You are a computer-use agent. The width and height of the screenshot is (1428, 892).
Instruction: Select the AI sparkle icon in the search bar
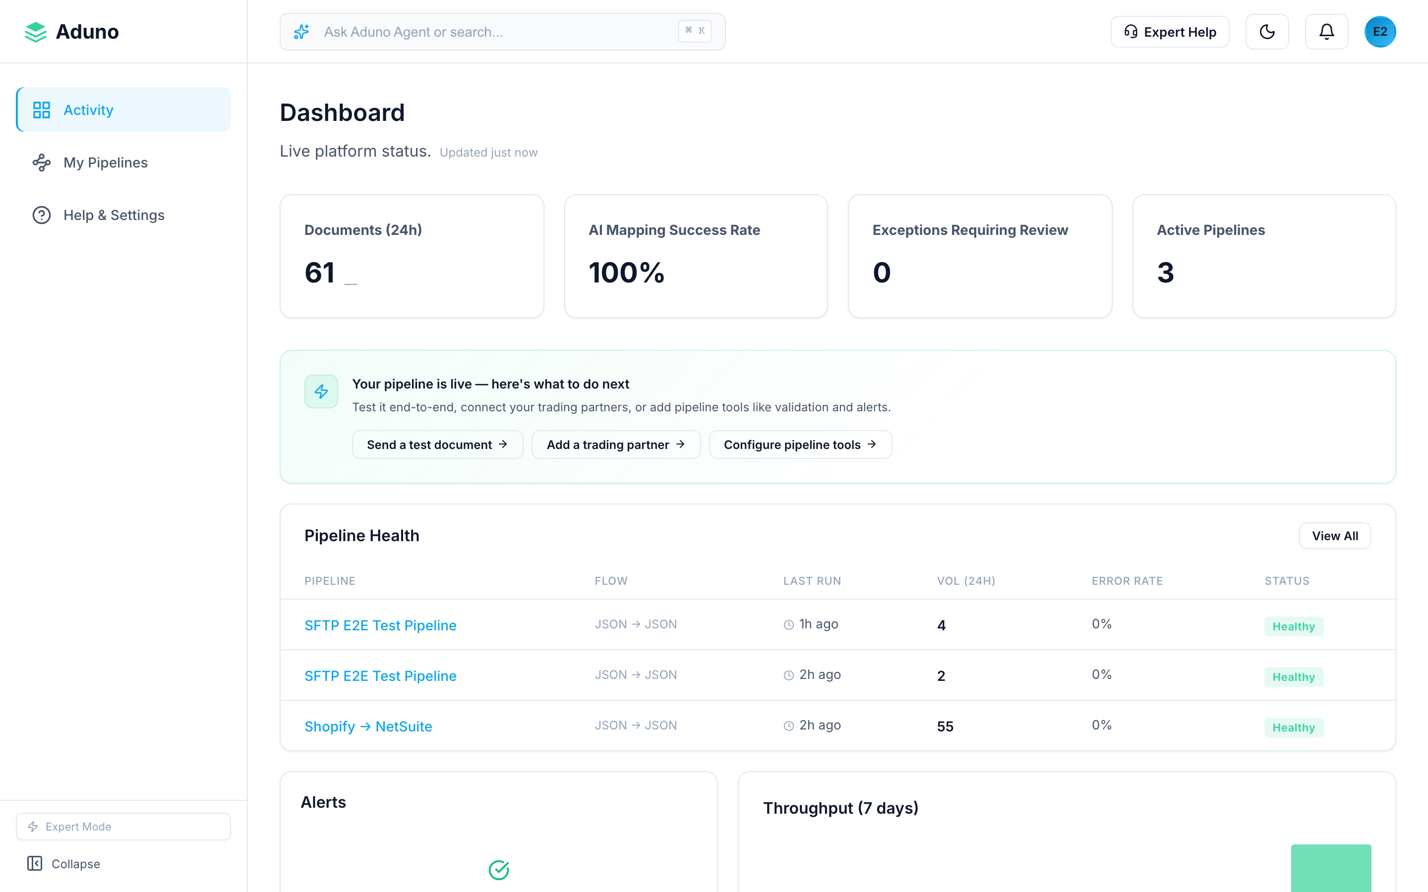tap(301, 31)
